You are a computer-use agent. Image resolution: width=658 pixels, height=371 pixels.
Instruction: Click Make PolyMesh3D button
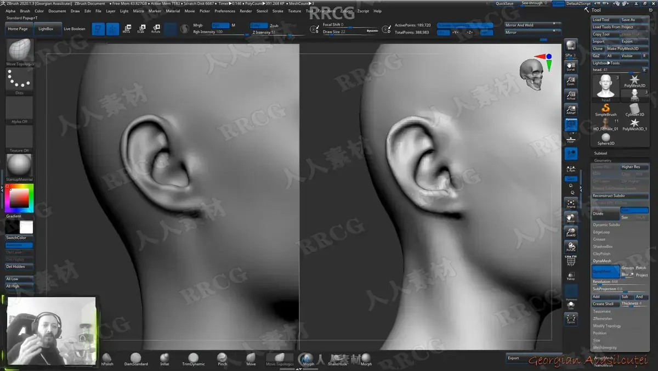tap(628, 48)
